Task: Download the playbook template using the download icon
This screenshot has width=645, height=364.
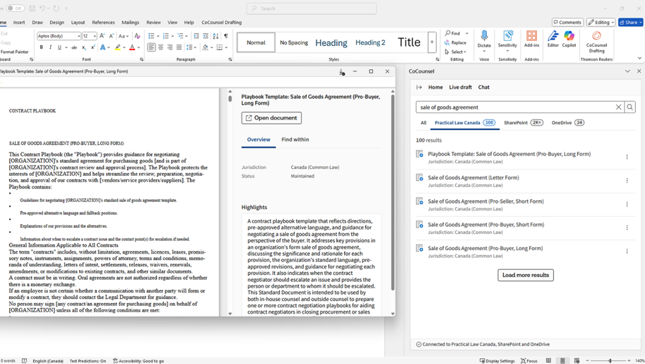Action: [x=341, y=72]
